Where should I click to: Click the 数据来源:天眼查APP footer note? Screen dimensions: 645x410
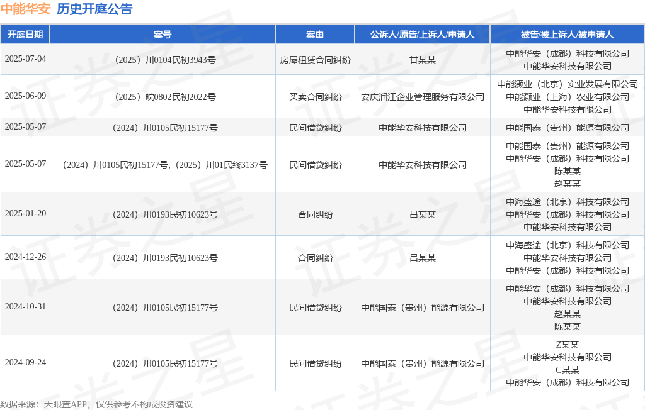point(96,405)
